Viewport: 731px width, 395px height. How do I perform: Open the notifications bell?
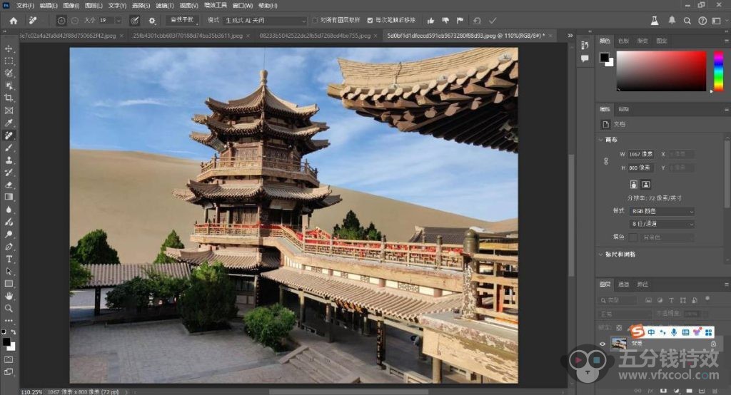click(672, 21)
